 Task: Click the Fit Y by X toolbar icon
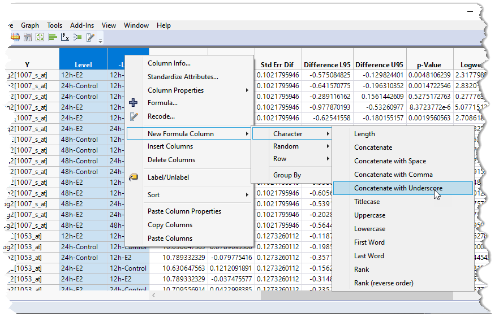pyautogui.click(x=65, y=37)
